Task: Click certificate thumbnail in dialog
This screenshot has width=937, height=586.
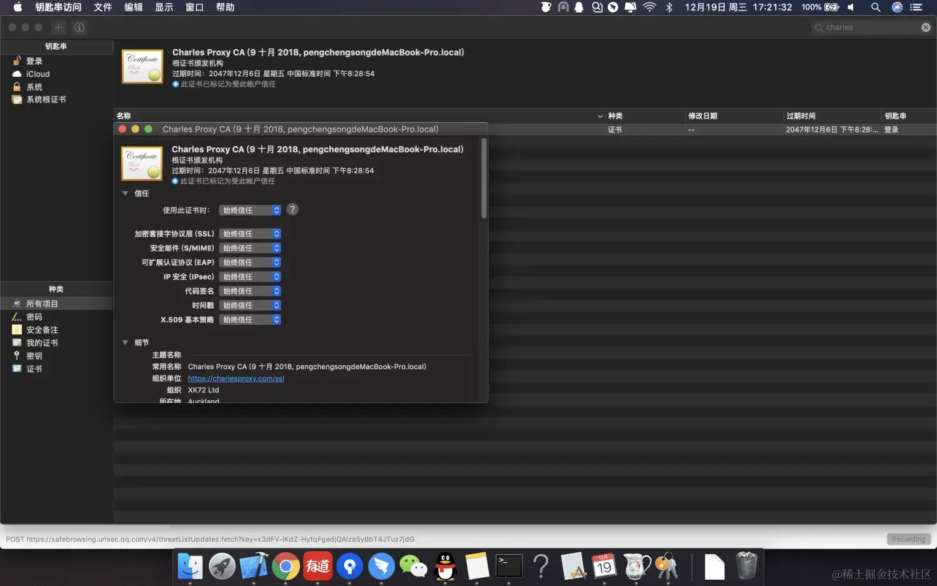Action: 142,164
